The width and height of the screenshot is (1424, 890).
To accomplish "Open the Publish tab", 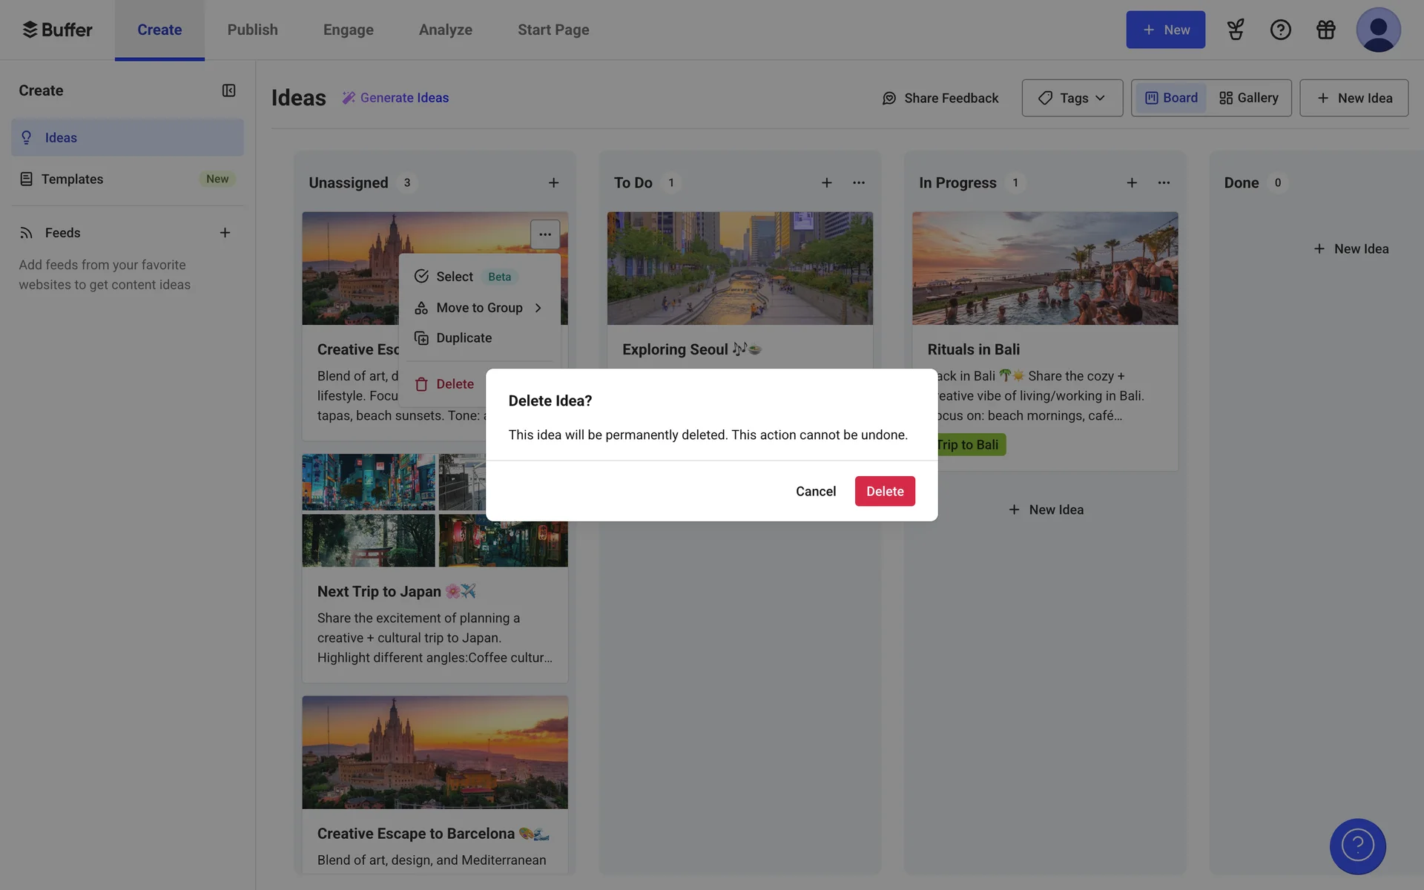I will pyautogui.click(x=252, y=30).
